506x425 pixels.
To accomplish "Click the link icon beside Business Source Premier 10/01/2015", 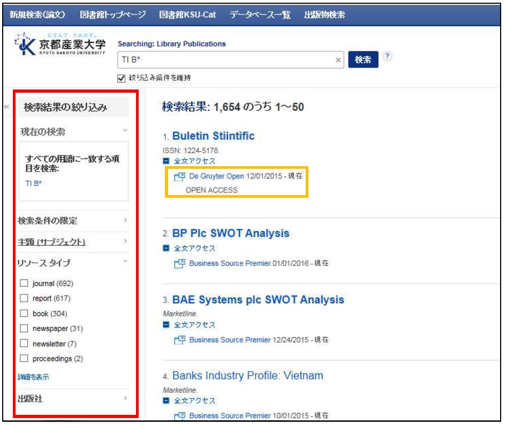I will (179, 416).
